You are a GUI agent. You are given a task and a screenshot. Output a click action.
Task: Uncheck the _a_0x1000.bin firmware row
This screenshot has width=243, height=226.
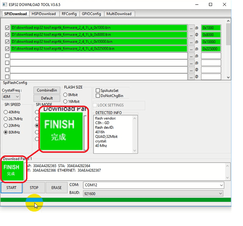point(7,27)
